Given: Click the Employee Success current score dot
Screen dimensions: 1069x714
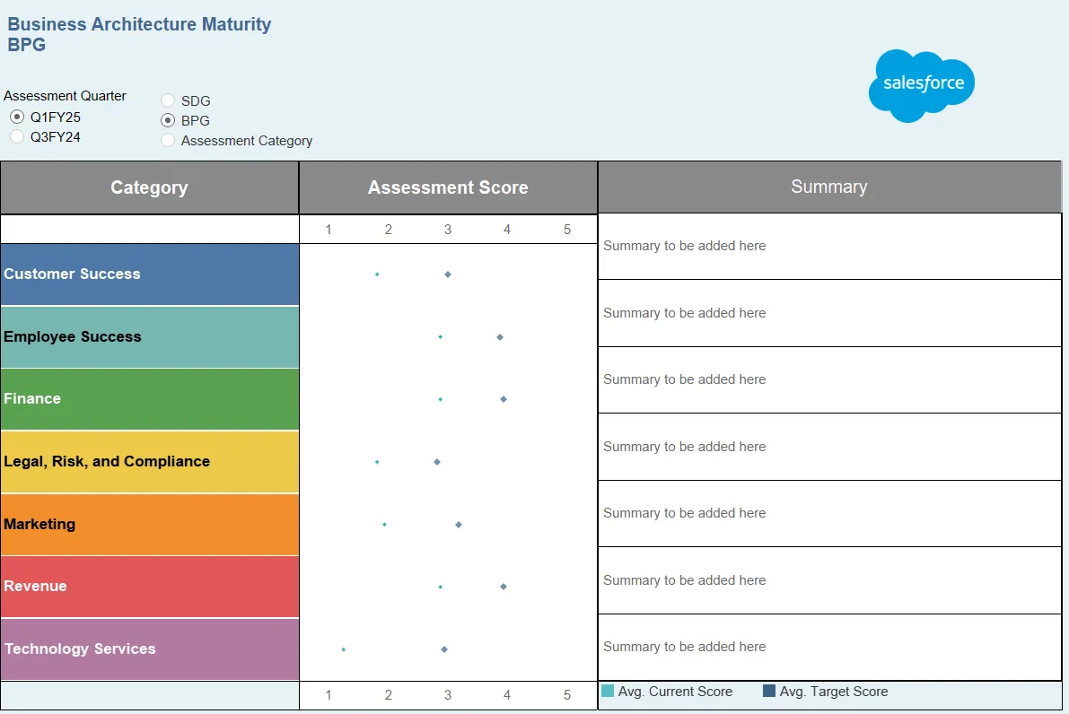Looking at the screenshot, I should click(441, 337).
